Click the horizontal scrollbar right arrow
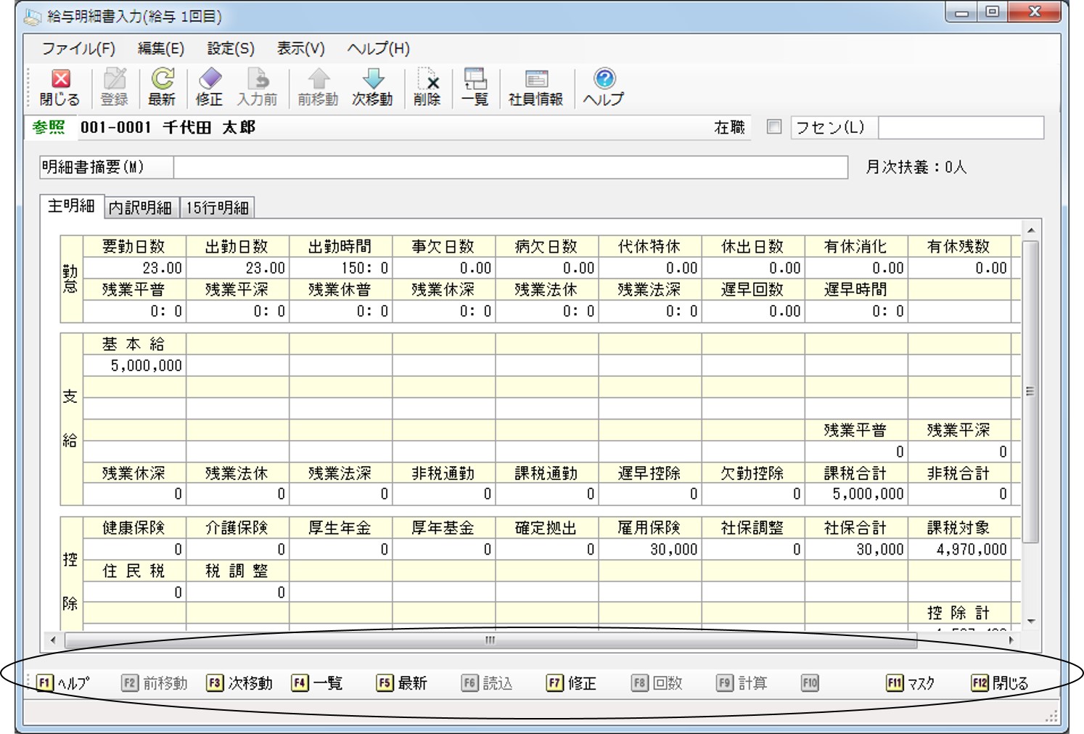This screenshot has height=734, width=1084. [1012, 640]
